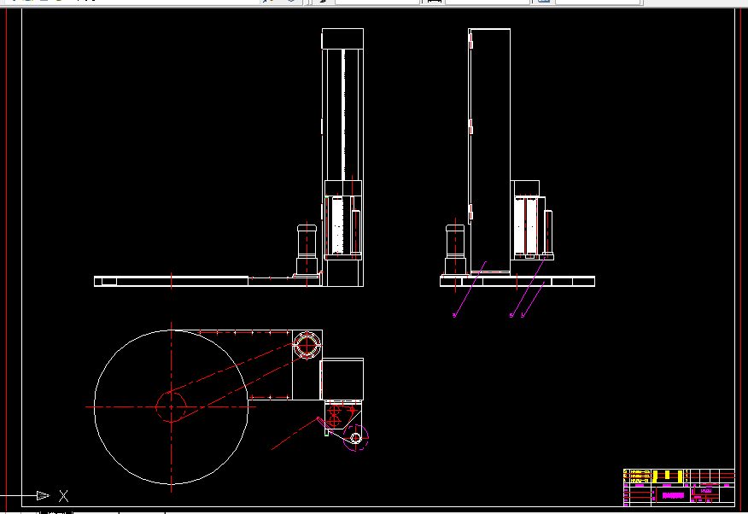Select the motor in the front elevation view
Image resolution: width=748 pixels, height=514 pixels.
[x=307, y=249]
